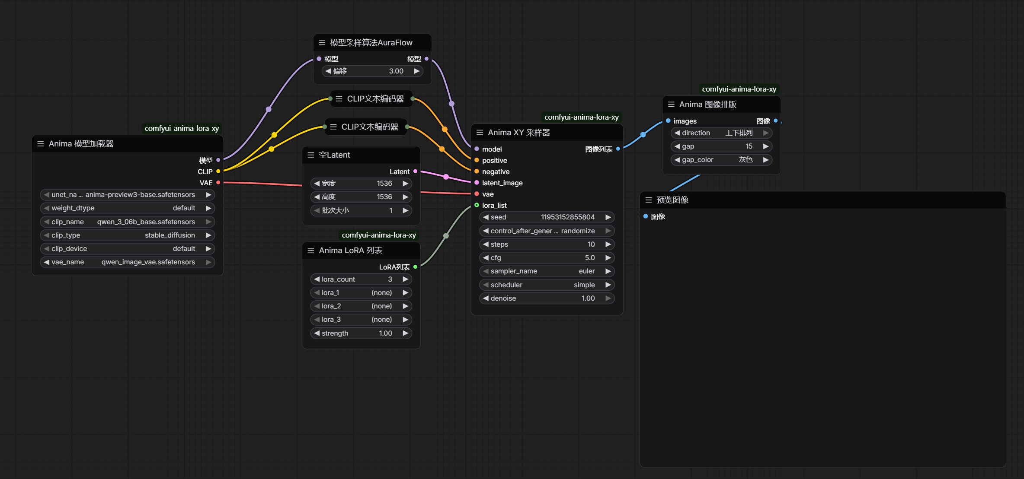Screen dimensions: 1024x479
Task: Open menu icon of Anima XY 采样器 node
Action: (x=480, y=133)
